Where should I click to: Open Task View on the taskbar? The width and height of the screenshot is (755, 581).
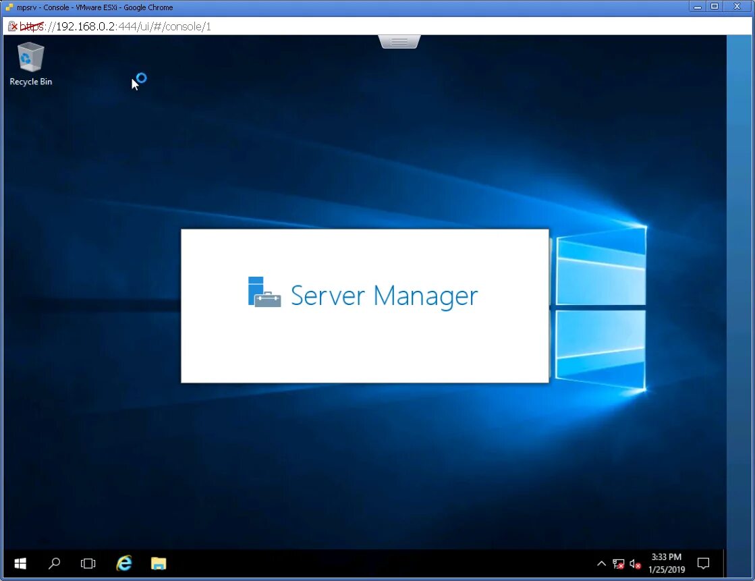click(x=88, y=563)
